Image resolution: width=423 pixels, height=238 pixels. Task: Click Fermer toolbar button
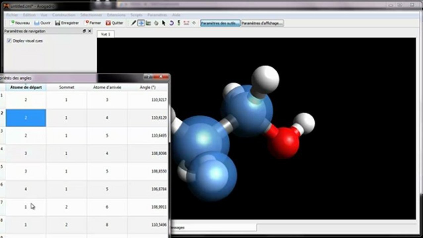click(x=93, y=23)
